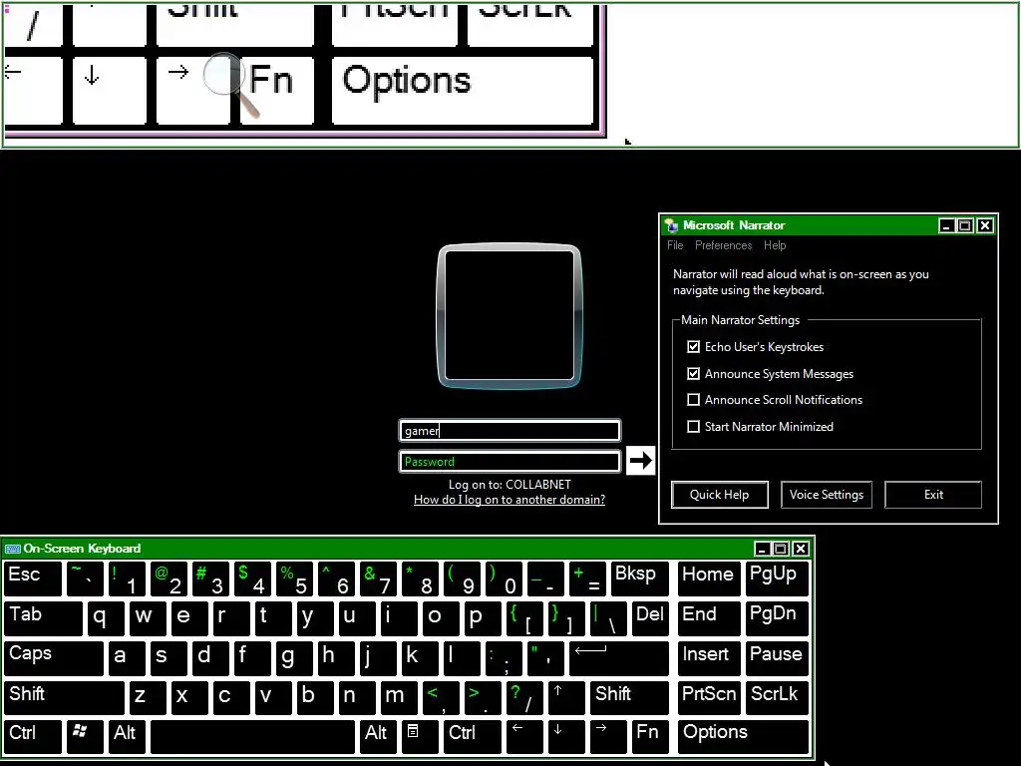Image resolution: width=1021 pixels, height=766 pixels.
Task: Click the plus equals key
Action: pyautogui.click(x=586, y=578)
